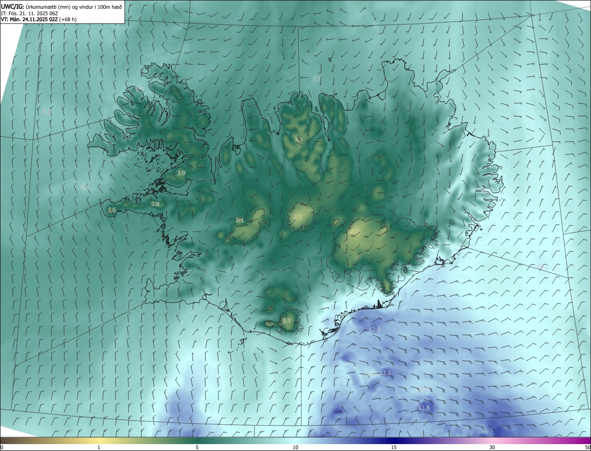Click the 13.1 value label
591x451 pixels.
click(x=385, y=373)
